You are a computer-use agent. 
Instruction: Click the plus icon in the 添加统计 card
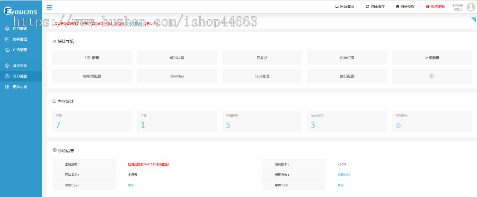[x=398, y=126]
